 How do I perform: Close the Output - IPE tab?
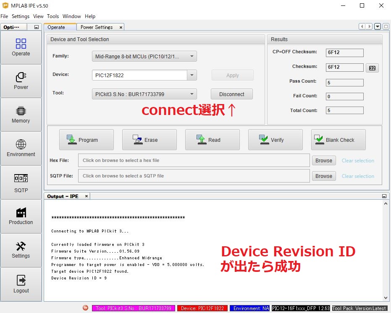tap(86, 196)
